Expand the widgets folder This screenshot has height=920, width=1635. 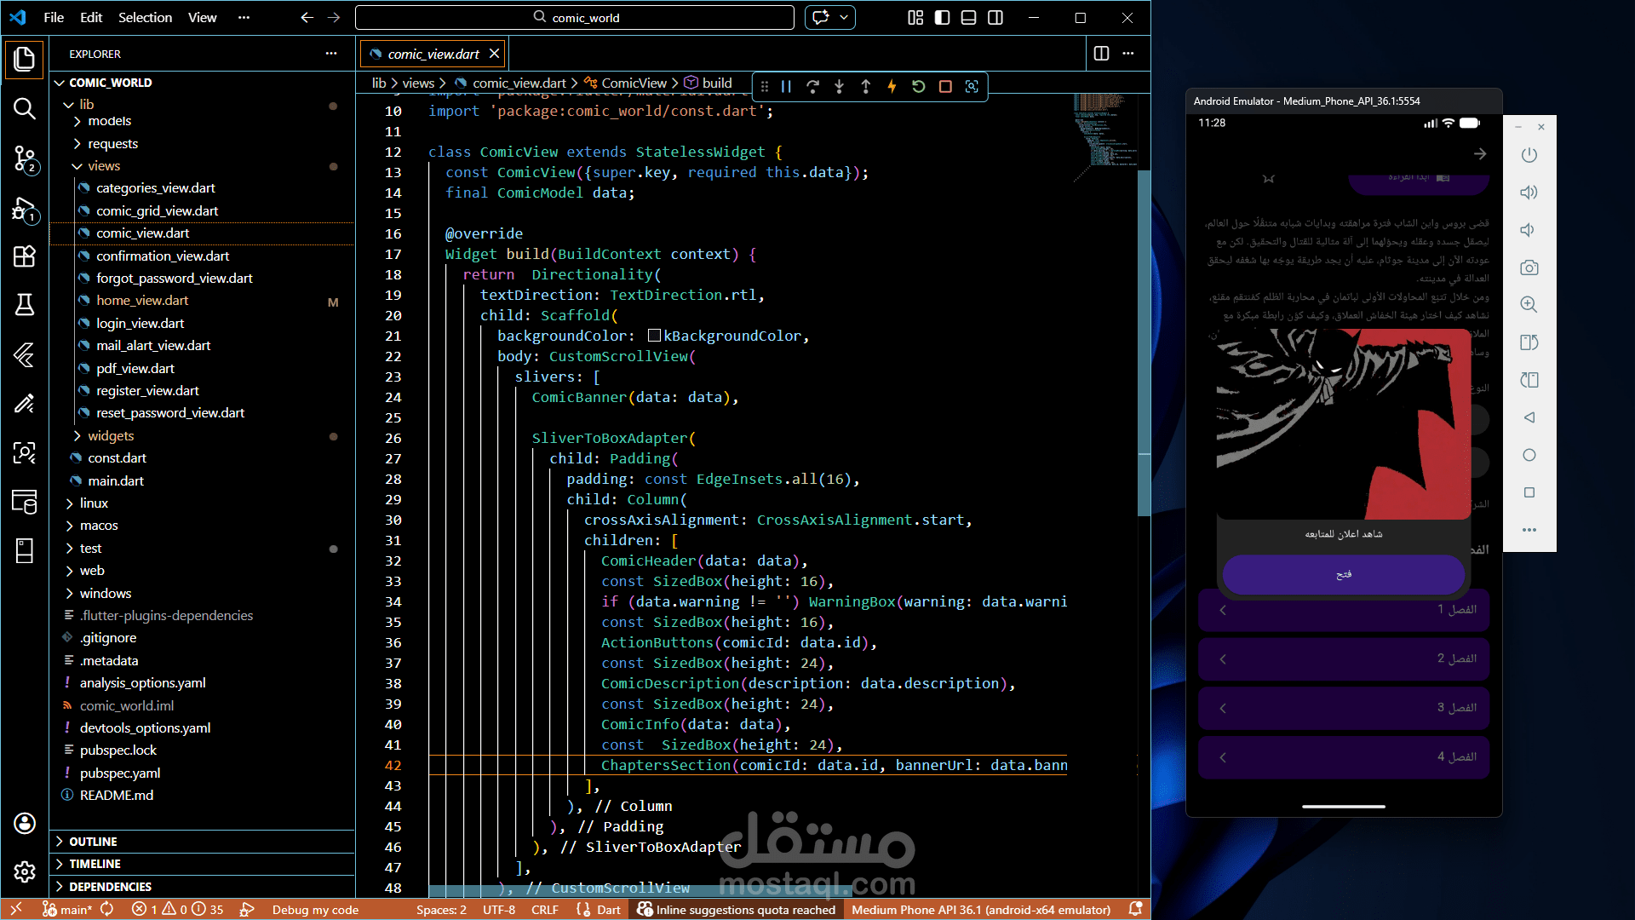[x=111, y=435]
